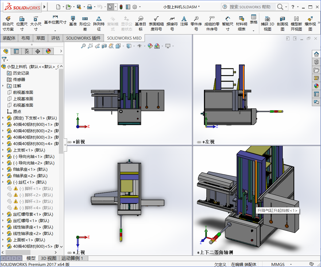Click the Pattern Feature (阵列特征) tool
This screenshot has width=321, height=267.
99,23
